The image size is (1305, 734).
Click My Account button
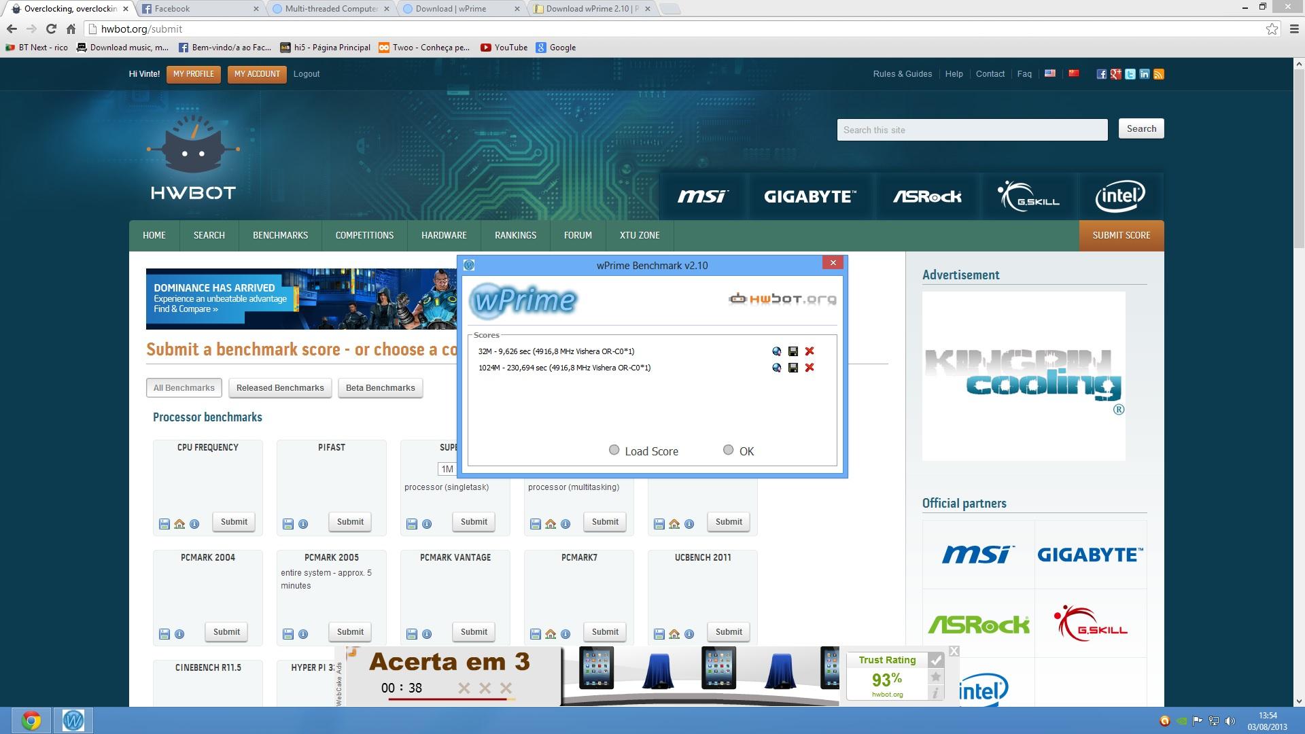(x=257, y=74)
